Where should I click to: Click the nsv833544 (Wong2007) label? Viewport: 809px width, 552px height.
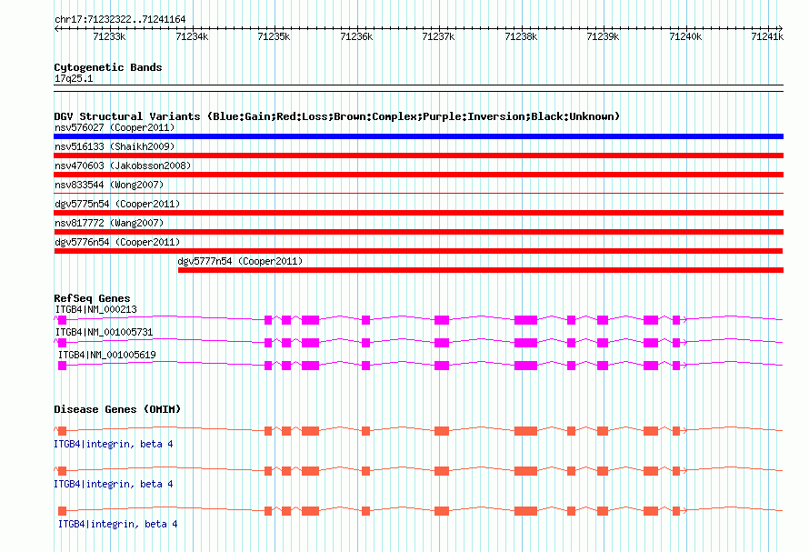point(109,185)
